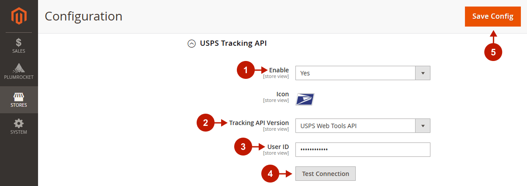The height and width of the screenshot is (186, 527).
Task: Open the System menu
Action: click(x=19, y=126)
